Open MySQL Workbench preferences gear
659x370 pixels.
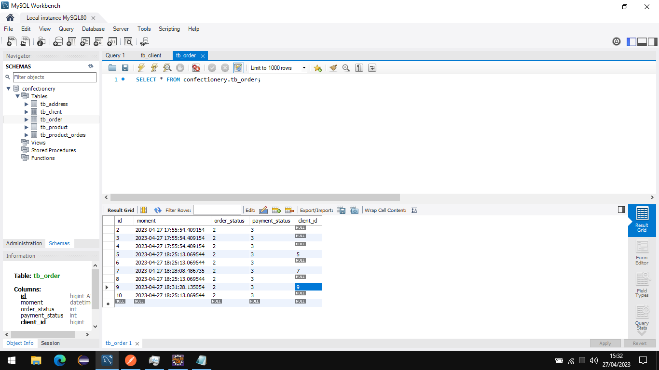(617, 42)
